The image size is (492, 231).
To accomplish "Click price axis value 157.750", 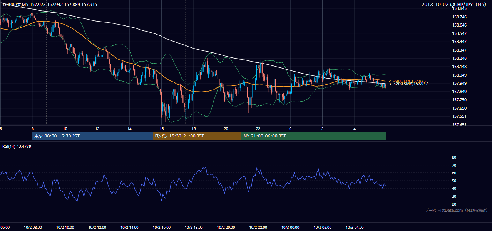I will point(459,100).
